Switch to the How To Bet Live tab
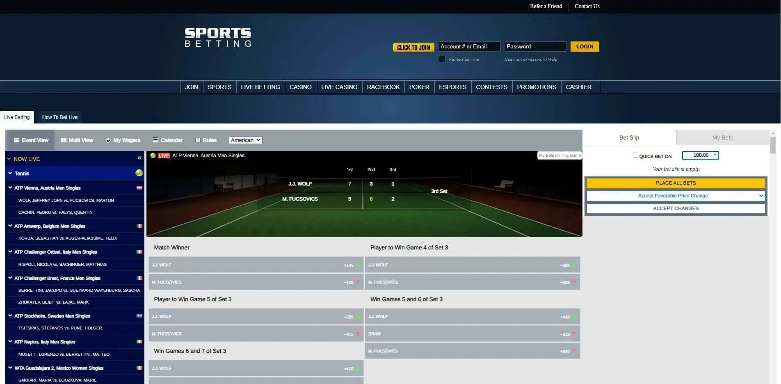Screen dimensions: 781x384 pyautogui.click(x=60, y=117)
